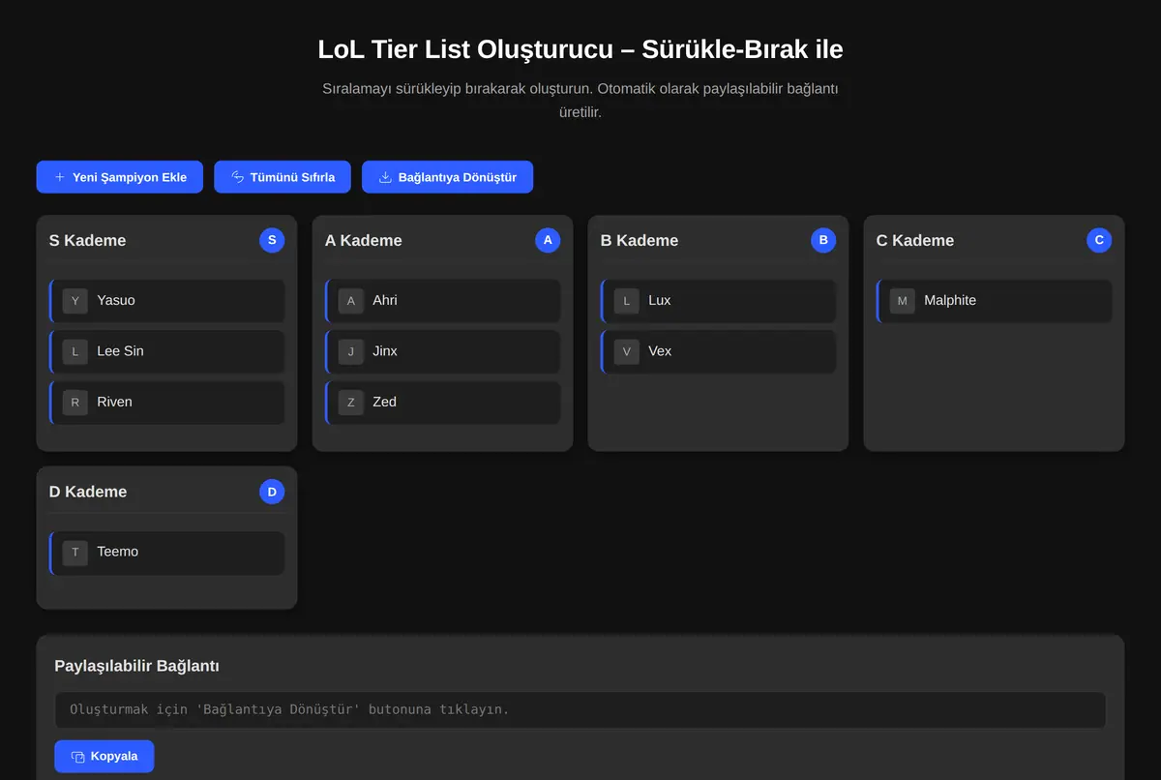Select the Riven champion name
The height and width of the screenshot is (780, 1161).
pos(114,403)
